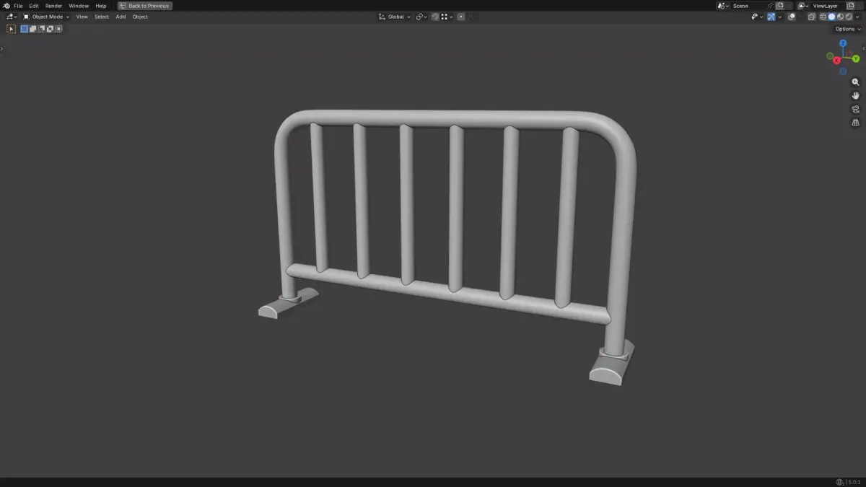The image size is (866, 487).
Task: Switch to rendered viewport shading
Action: coord(849,17)
